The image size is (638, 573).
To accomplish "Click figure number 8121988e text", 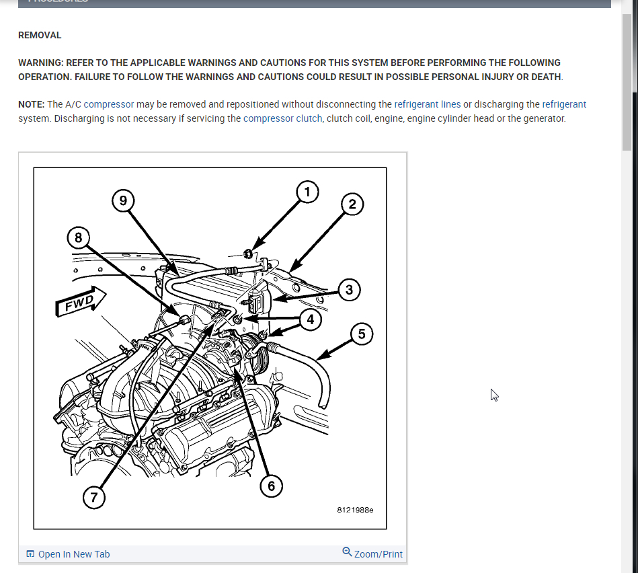I will pos(355,510).
